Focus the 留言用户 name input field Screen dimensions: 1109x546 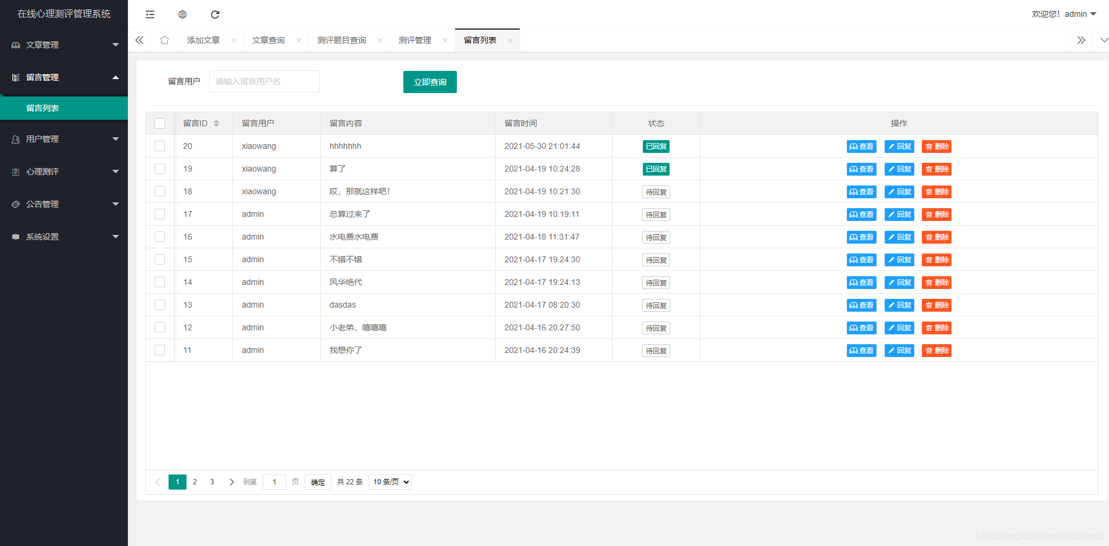264,81
